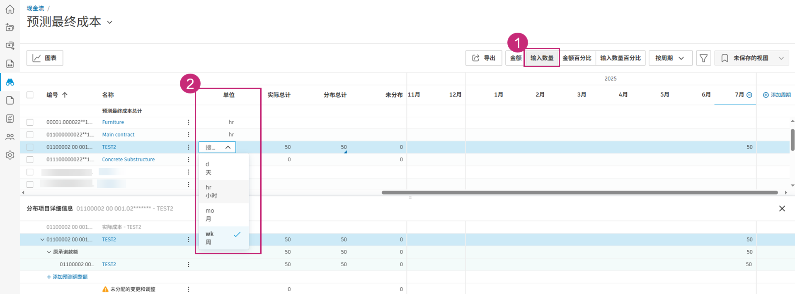Go to 现金流 breadcrumb

tap(35, 8)
